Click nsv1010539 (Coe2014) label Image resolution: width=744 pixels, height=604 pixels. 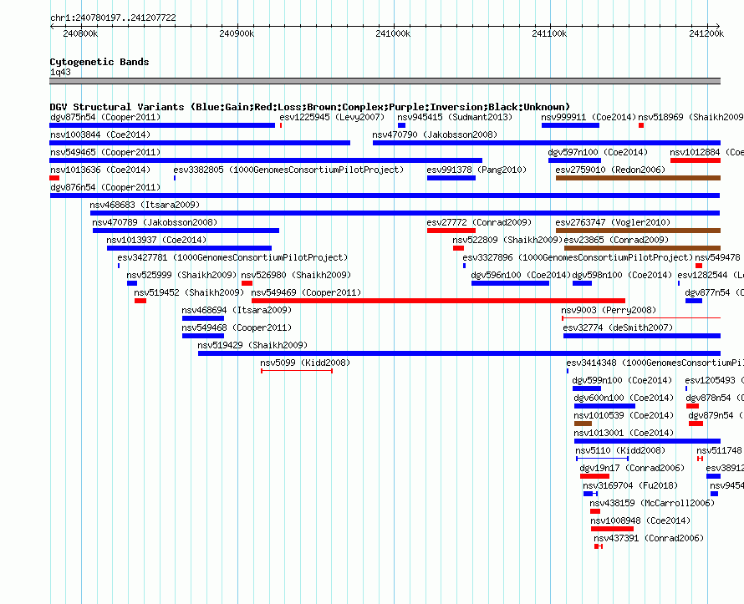point(624,415)
